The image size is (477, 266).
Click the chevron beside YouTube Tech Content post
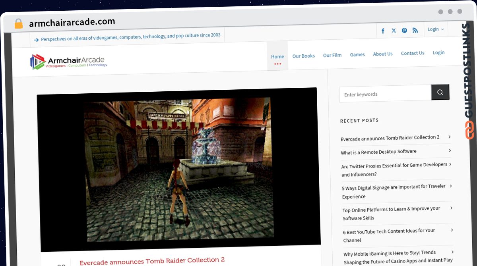[x=452, y=229]
